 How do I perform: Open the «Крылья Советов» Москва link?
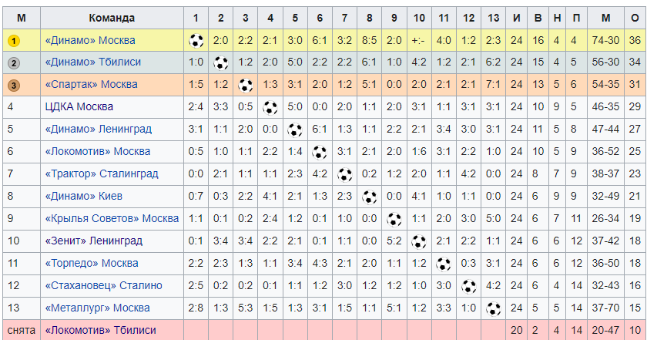pyautogui.click(x=112, y=218)
